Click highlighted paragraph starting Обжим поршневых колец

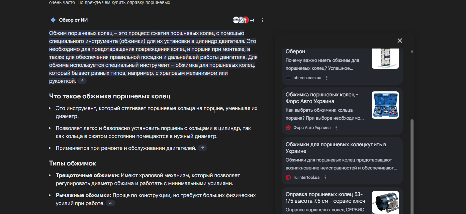pyautogui.click(x=153, y=57)
